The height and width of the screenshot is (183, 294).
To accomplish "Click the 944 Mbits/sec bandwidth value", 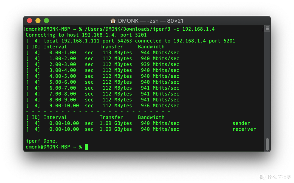I will coord(160,52).
